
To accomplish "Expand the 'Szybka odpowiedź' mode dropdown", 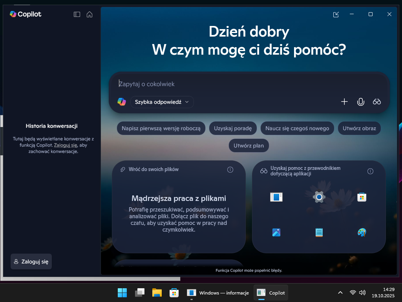I will click(162, 102).
